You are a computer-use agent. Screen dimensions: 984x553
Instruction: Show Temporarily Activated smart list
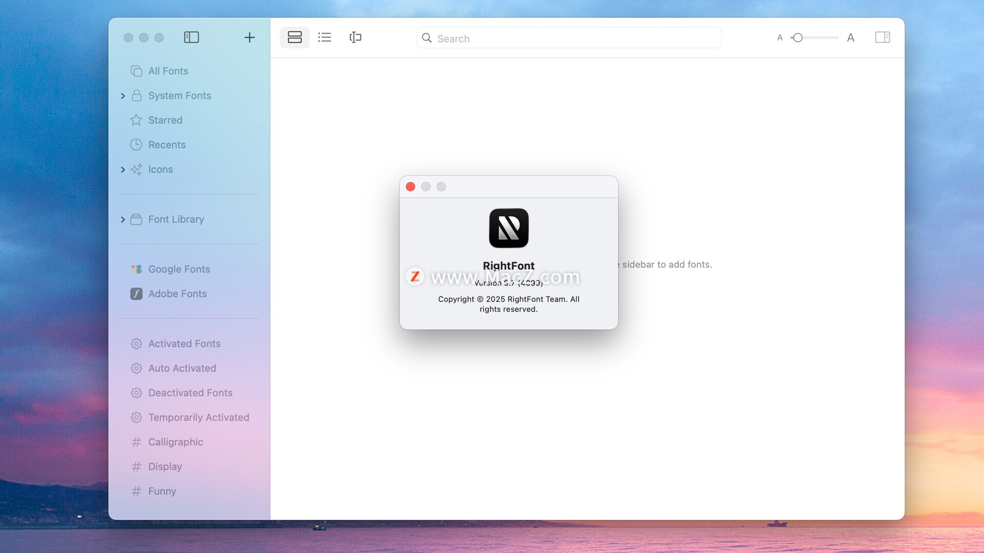pos(199,417)
